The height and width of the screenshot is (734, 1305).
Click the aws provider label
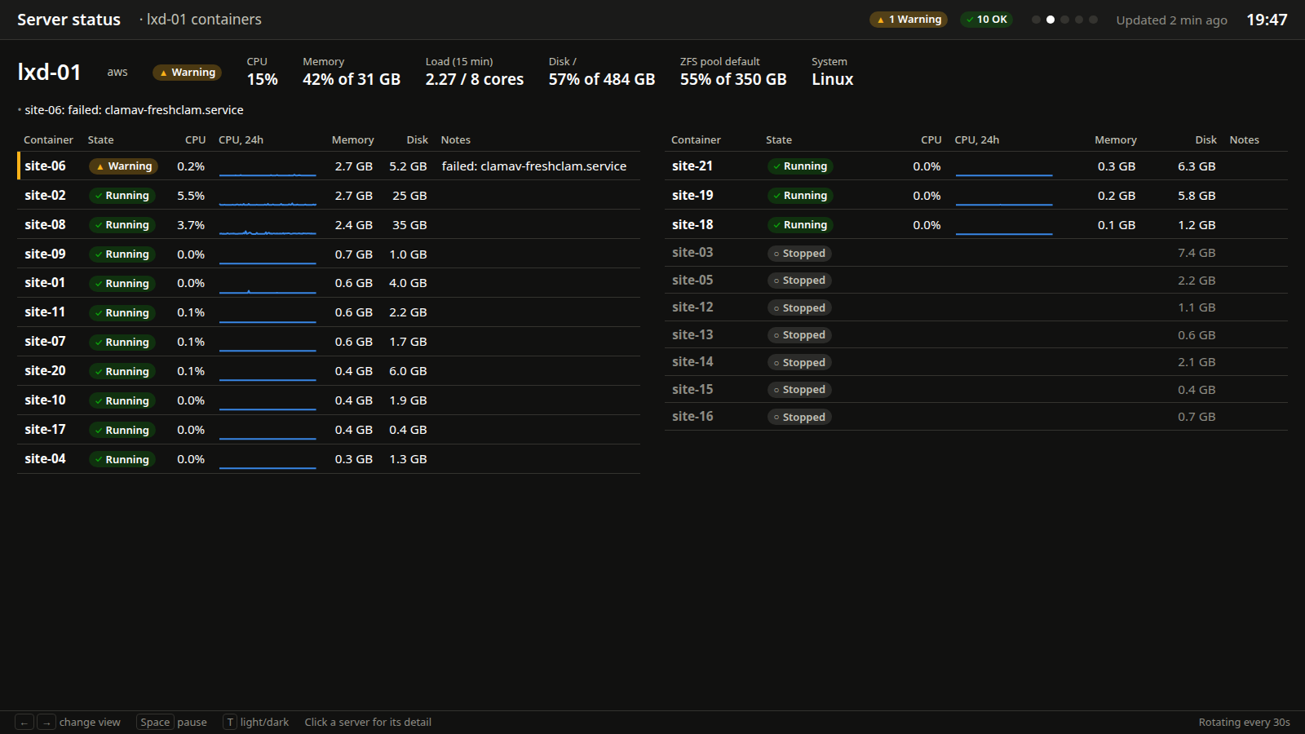[x=117, y=73]
